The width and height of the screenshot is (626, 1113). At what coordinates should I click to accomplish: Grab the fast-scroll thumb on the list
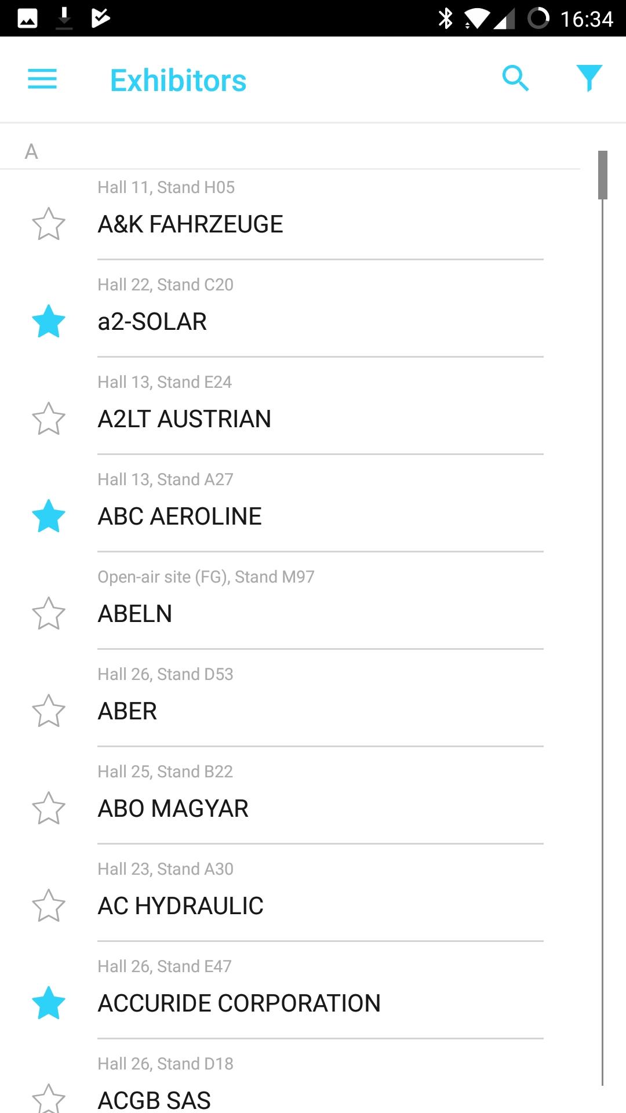603,175
